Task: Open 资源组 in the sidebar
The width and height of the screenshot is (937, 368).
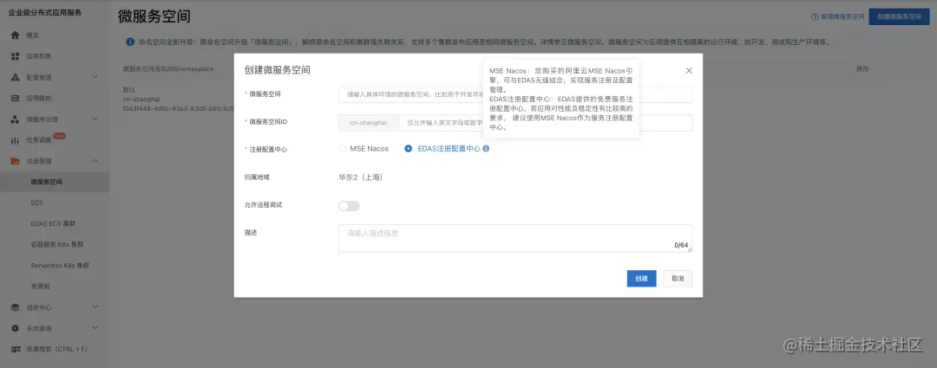Action: click(40, 287)
